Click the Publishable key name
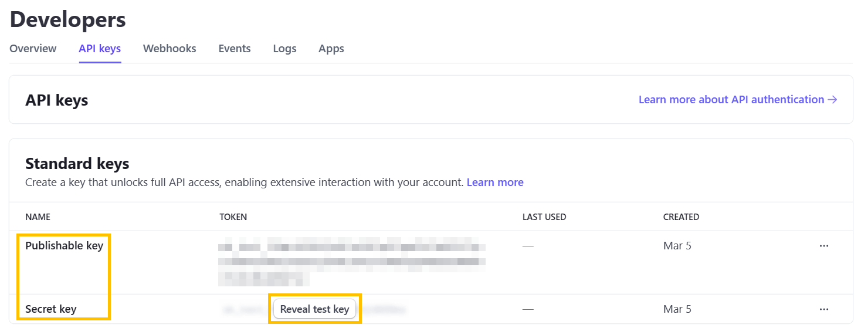 tap(64, 246)
